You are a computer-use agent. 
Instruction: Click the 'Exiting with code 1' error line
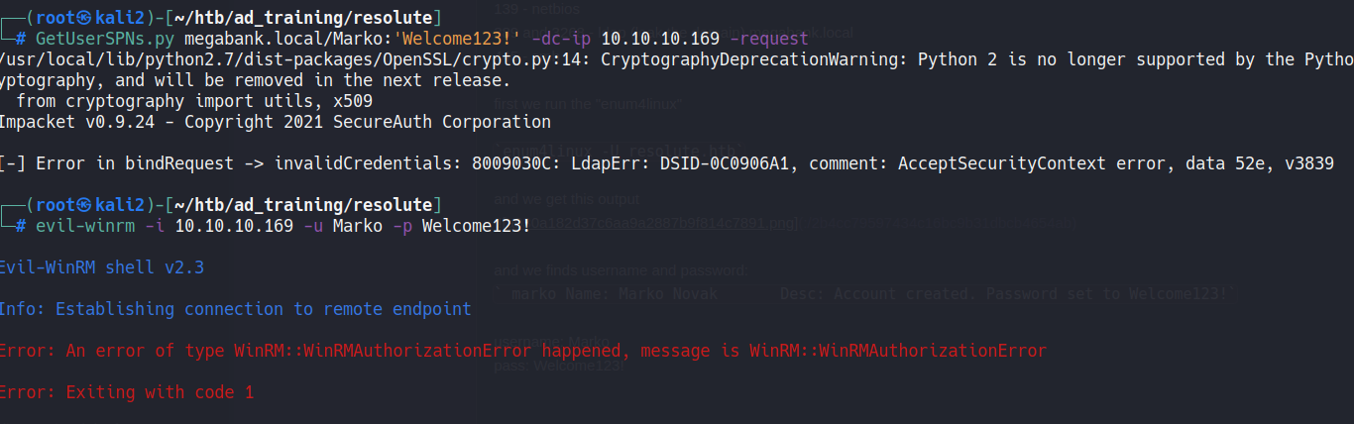[x=127, y=392]
